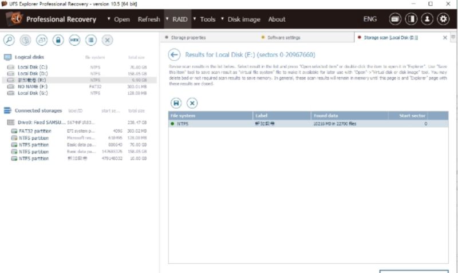Select Local Disk (C:) in logical disks

point(79,67)
